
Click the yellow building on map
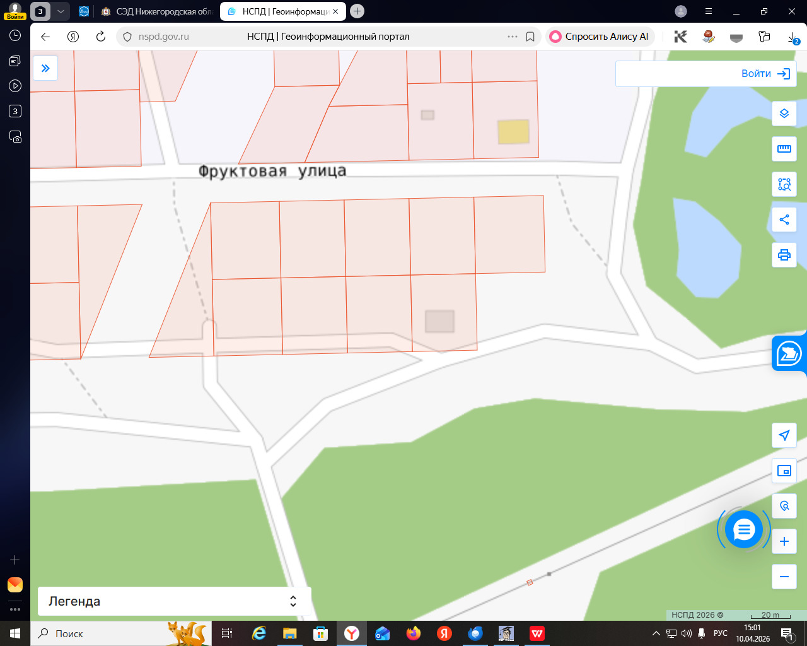(513, 132)
